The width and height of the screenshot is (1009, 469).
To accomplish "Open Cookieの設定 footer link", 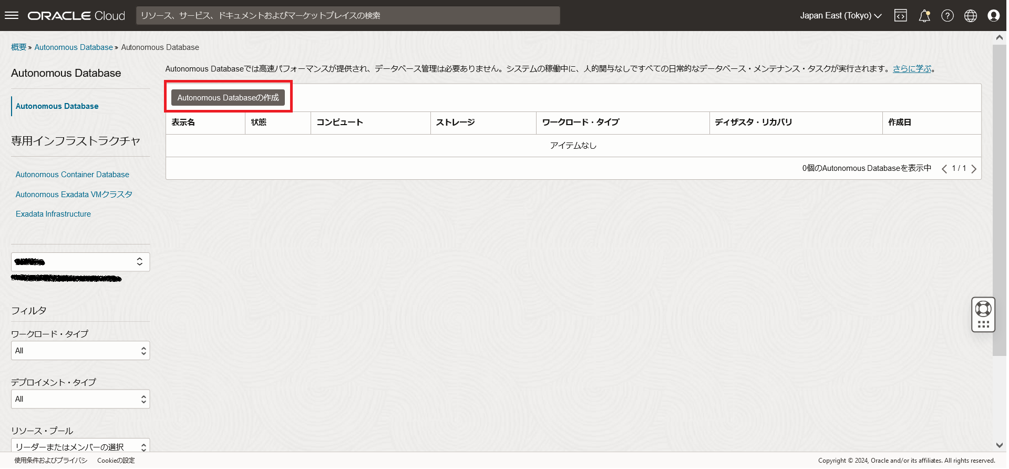I will (116, 461).
